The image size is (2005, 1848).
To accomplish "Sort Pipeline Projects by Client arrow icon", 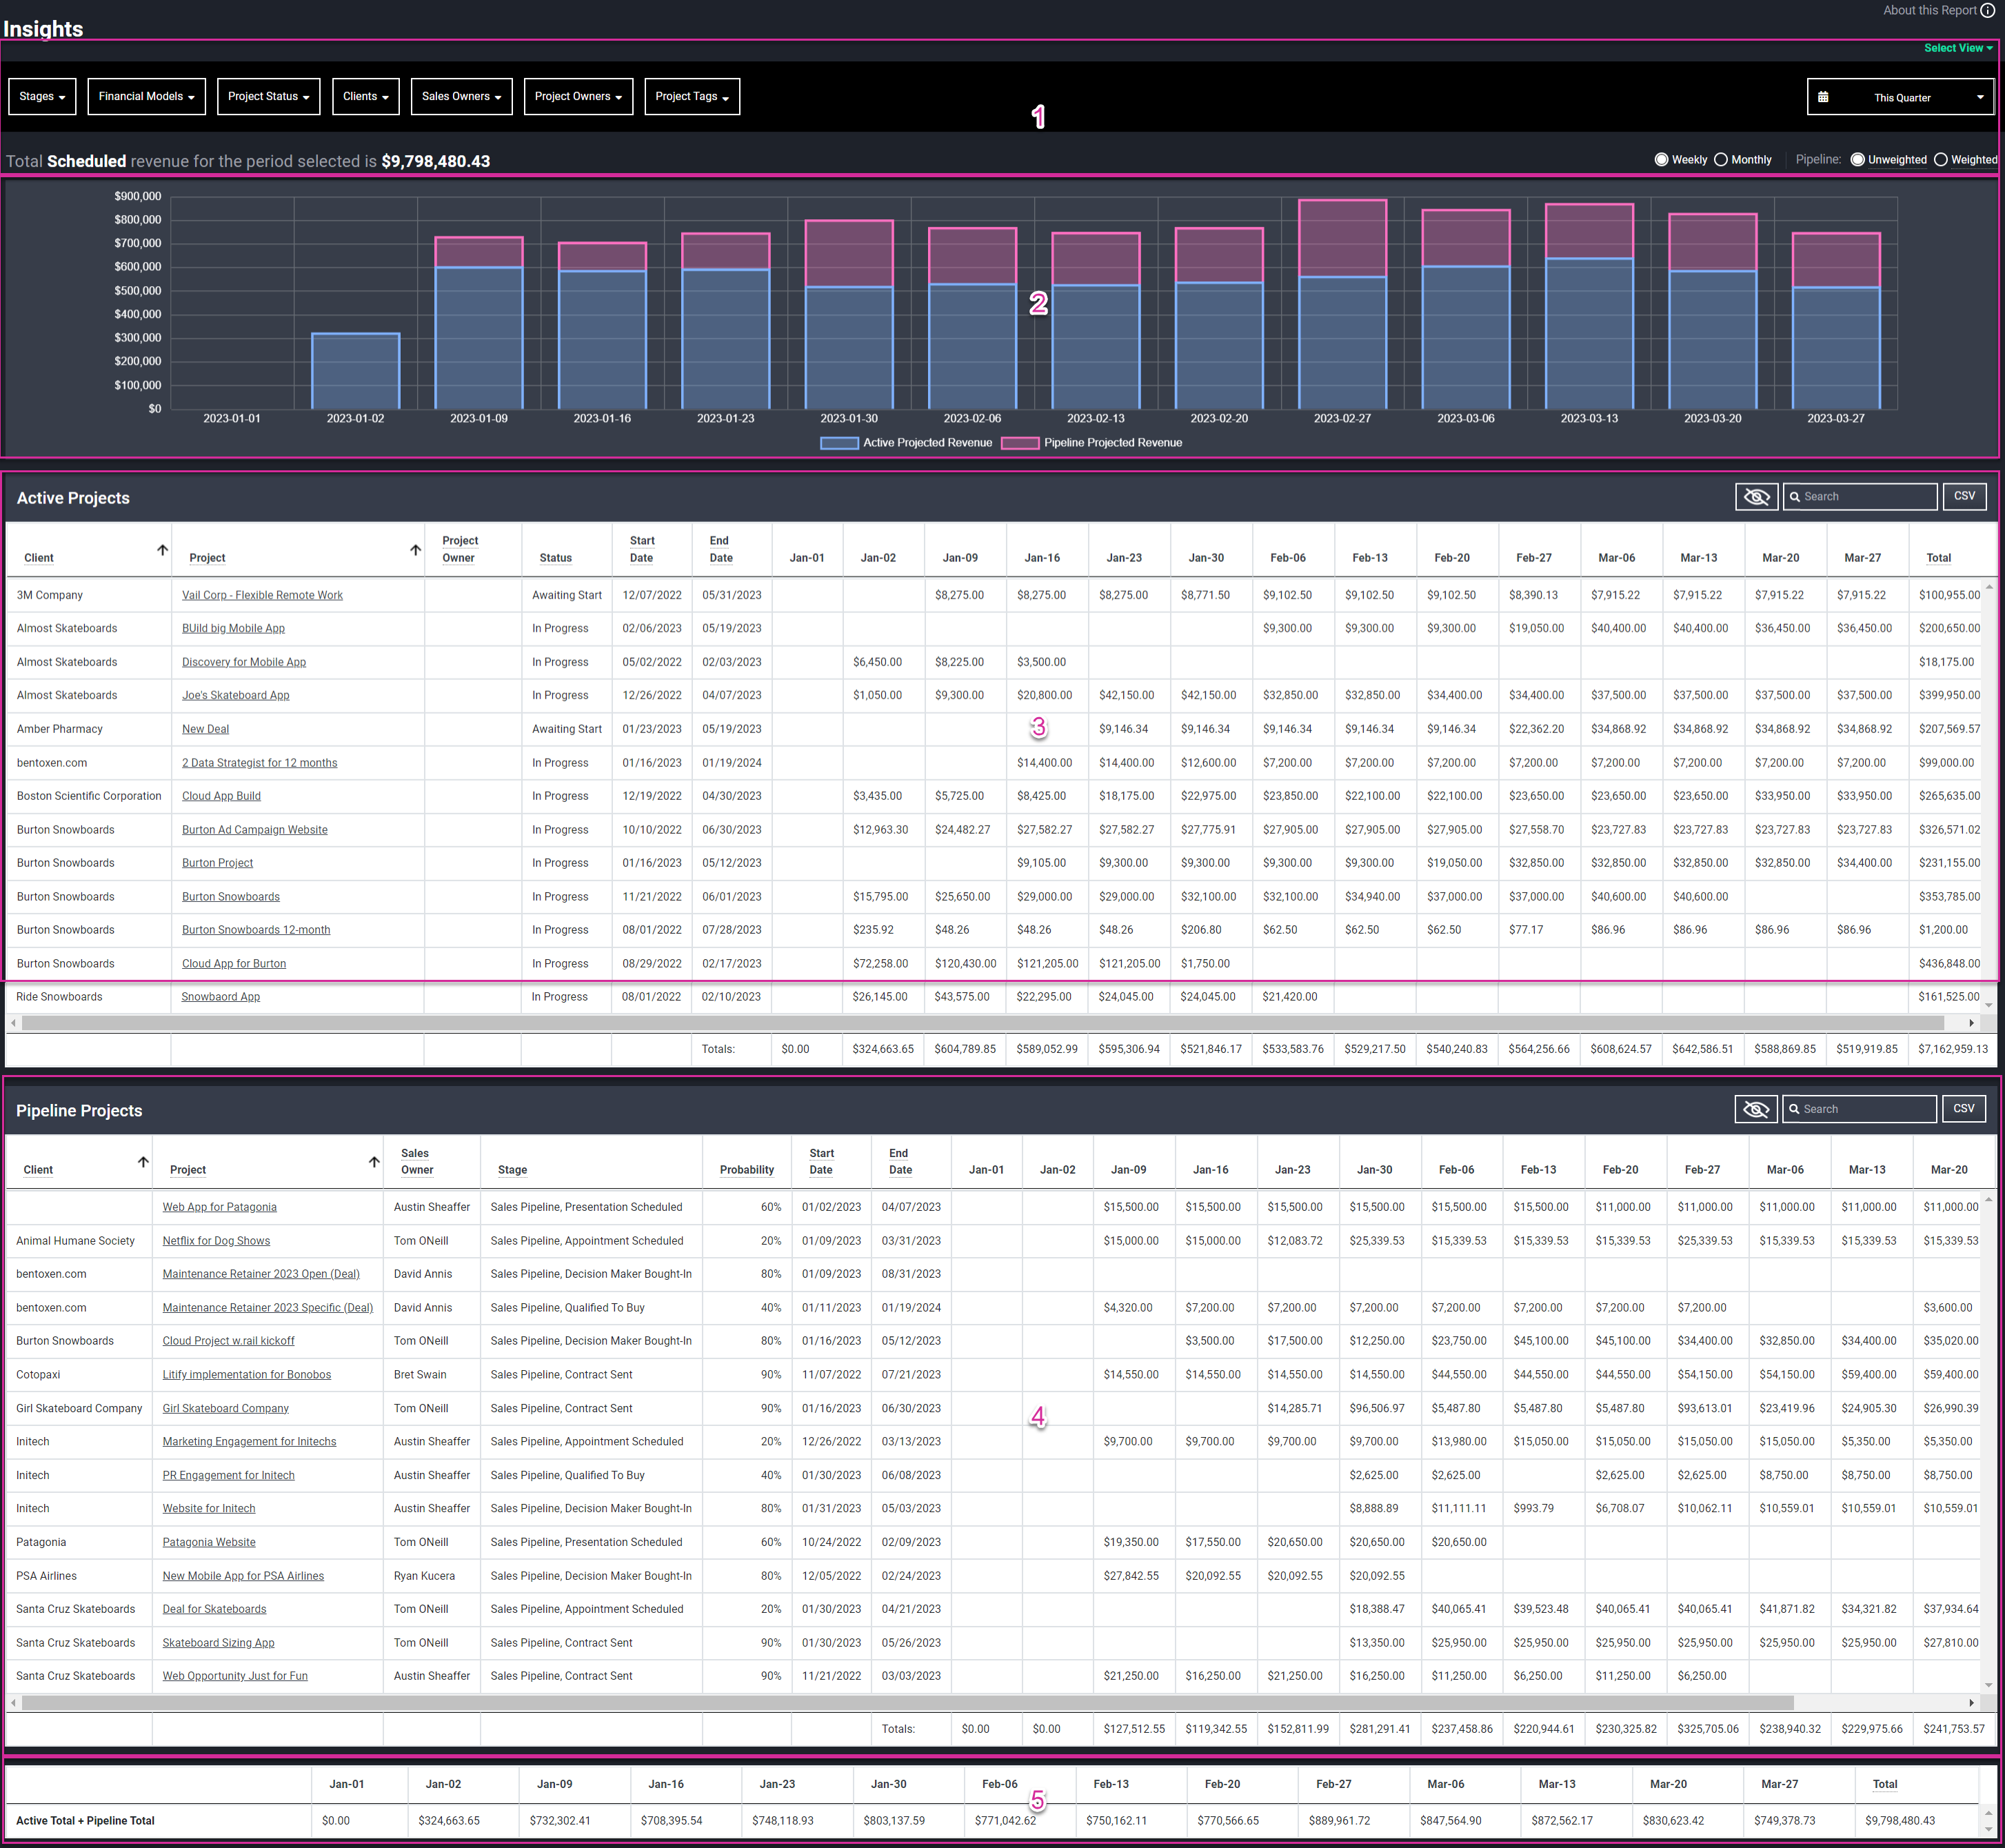I will pos(143,1162).
